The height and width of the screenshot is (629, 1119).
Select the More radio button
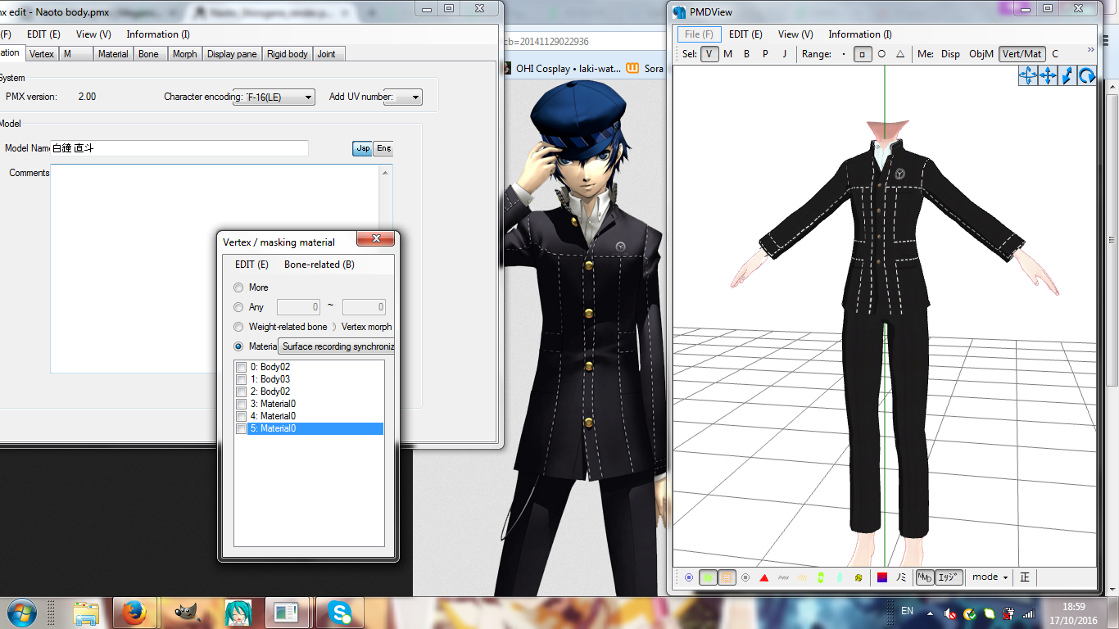coord(238,287)
